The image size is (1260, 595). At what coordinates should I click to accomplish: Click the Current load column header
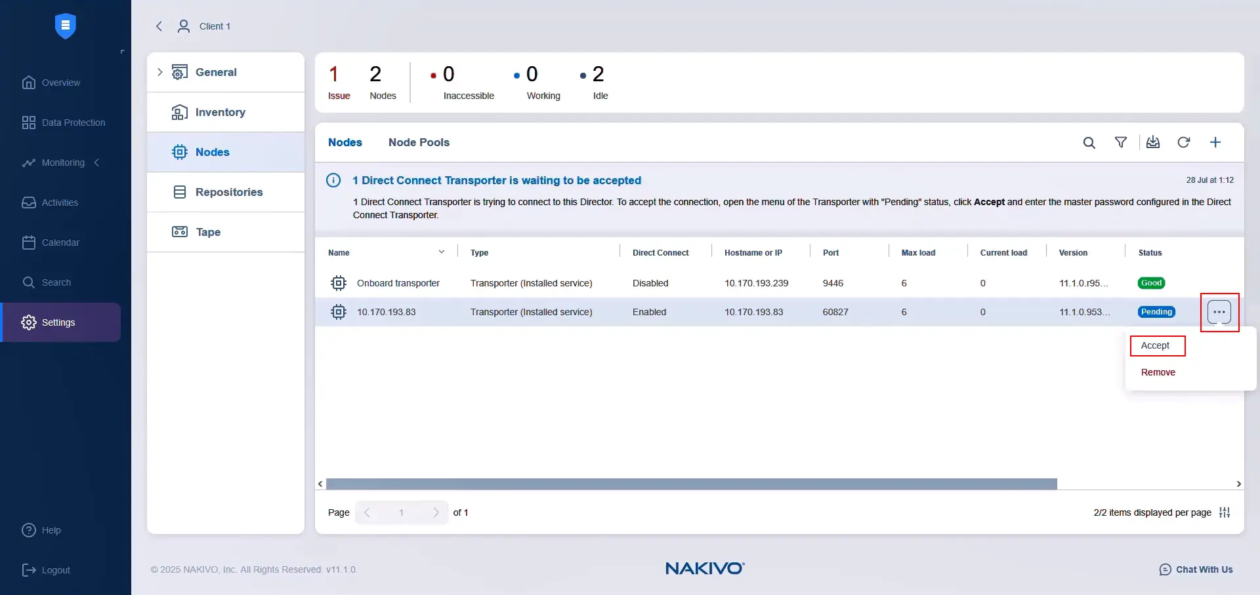1003,252
